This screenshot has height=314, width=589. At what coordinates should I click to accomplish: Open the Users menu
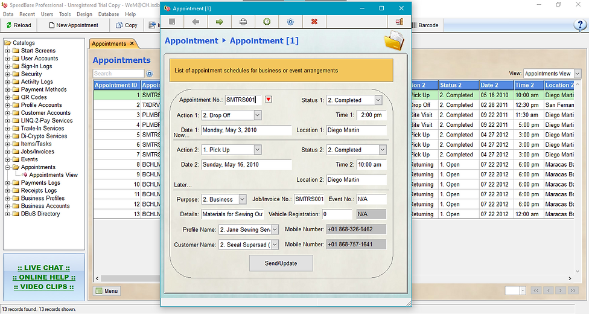(x=47, y=14)
